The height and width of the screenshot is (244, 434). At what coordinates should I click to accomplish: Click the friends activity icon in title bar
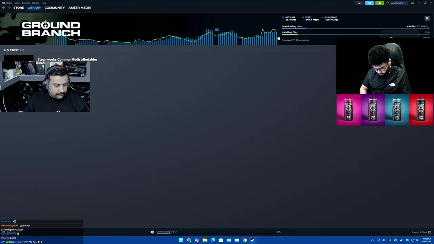359,3
